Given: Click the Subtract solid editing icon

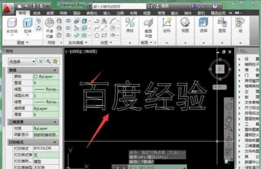Looking at the screenshot, I should click(x=68, y=28).
